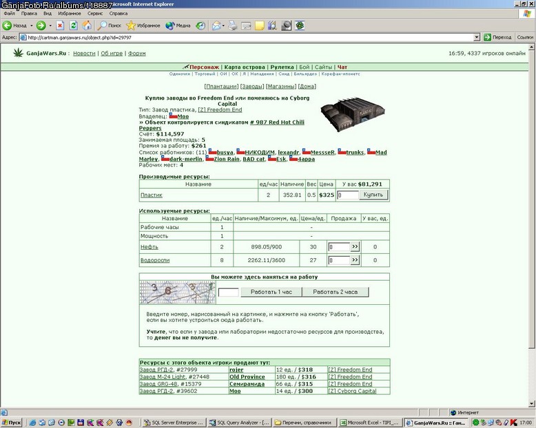The height and width of the screenshot is (428, 536).
Task: Click the Refresh page icon
Action: (74, 25)
